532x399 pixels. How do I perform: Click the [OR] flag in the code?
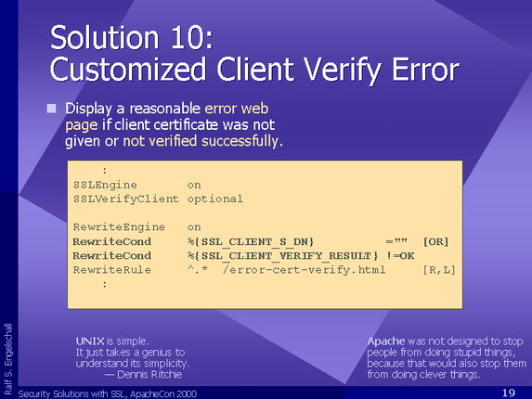(x=435, y=242)
